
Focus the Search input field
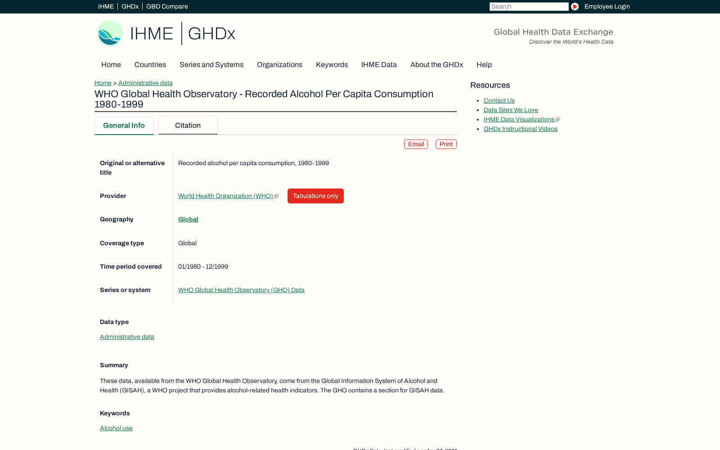[529, 6]
